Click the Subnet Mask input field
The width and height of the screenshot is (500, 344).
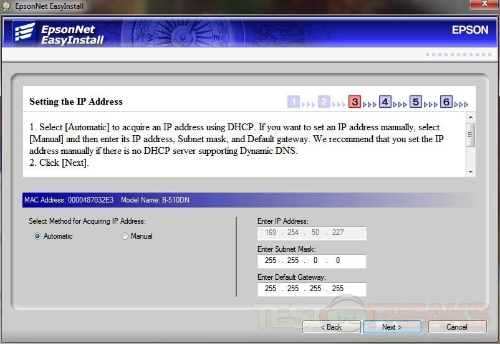tap(311, 260)
